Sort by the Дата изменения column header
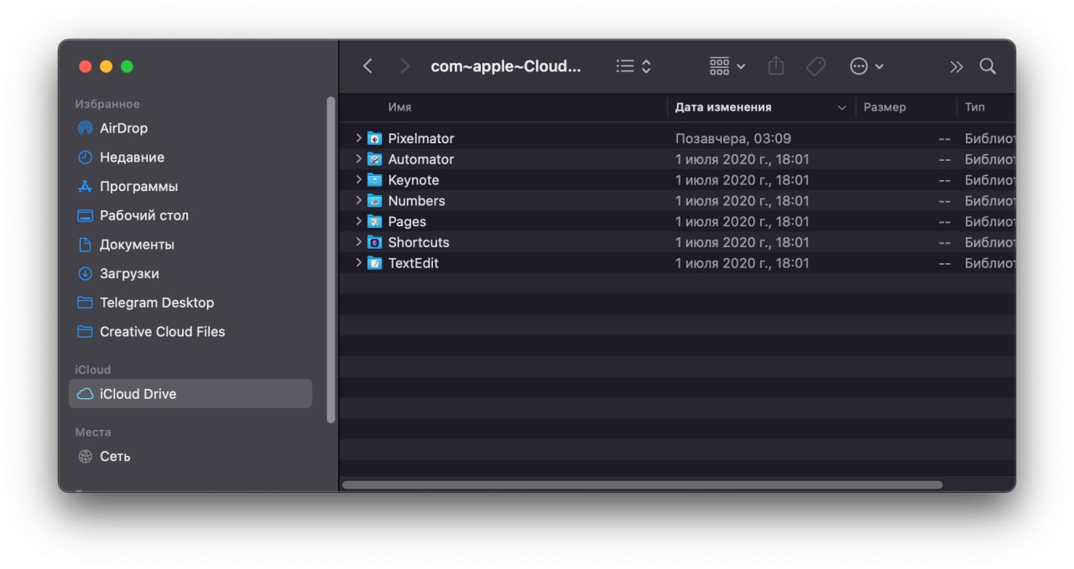The width and height of the screenshot is (1074, 569). [723, 107]
